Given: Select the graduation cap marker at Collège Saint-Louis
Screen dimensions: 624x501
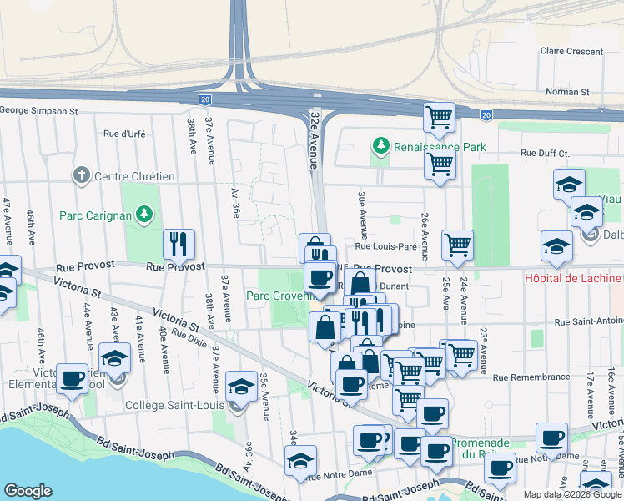Looking at the screenshot, I should tap(241, 387).
